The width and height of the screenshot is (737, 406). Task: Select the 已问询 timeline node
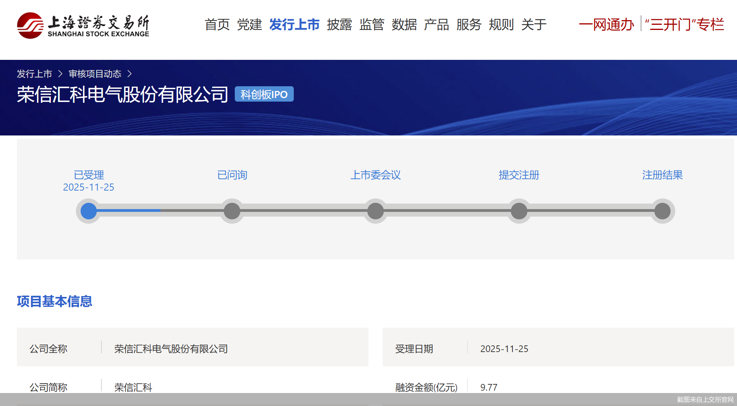tap(232, 211)
